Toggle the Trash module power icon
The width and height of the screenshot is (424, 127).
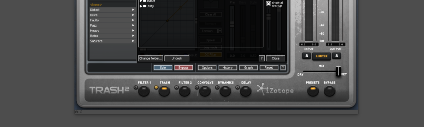coord(156,87)
